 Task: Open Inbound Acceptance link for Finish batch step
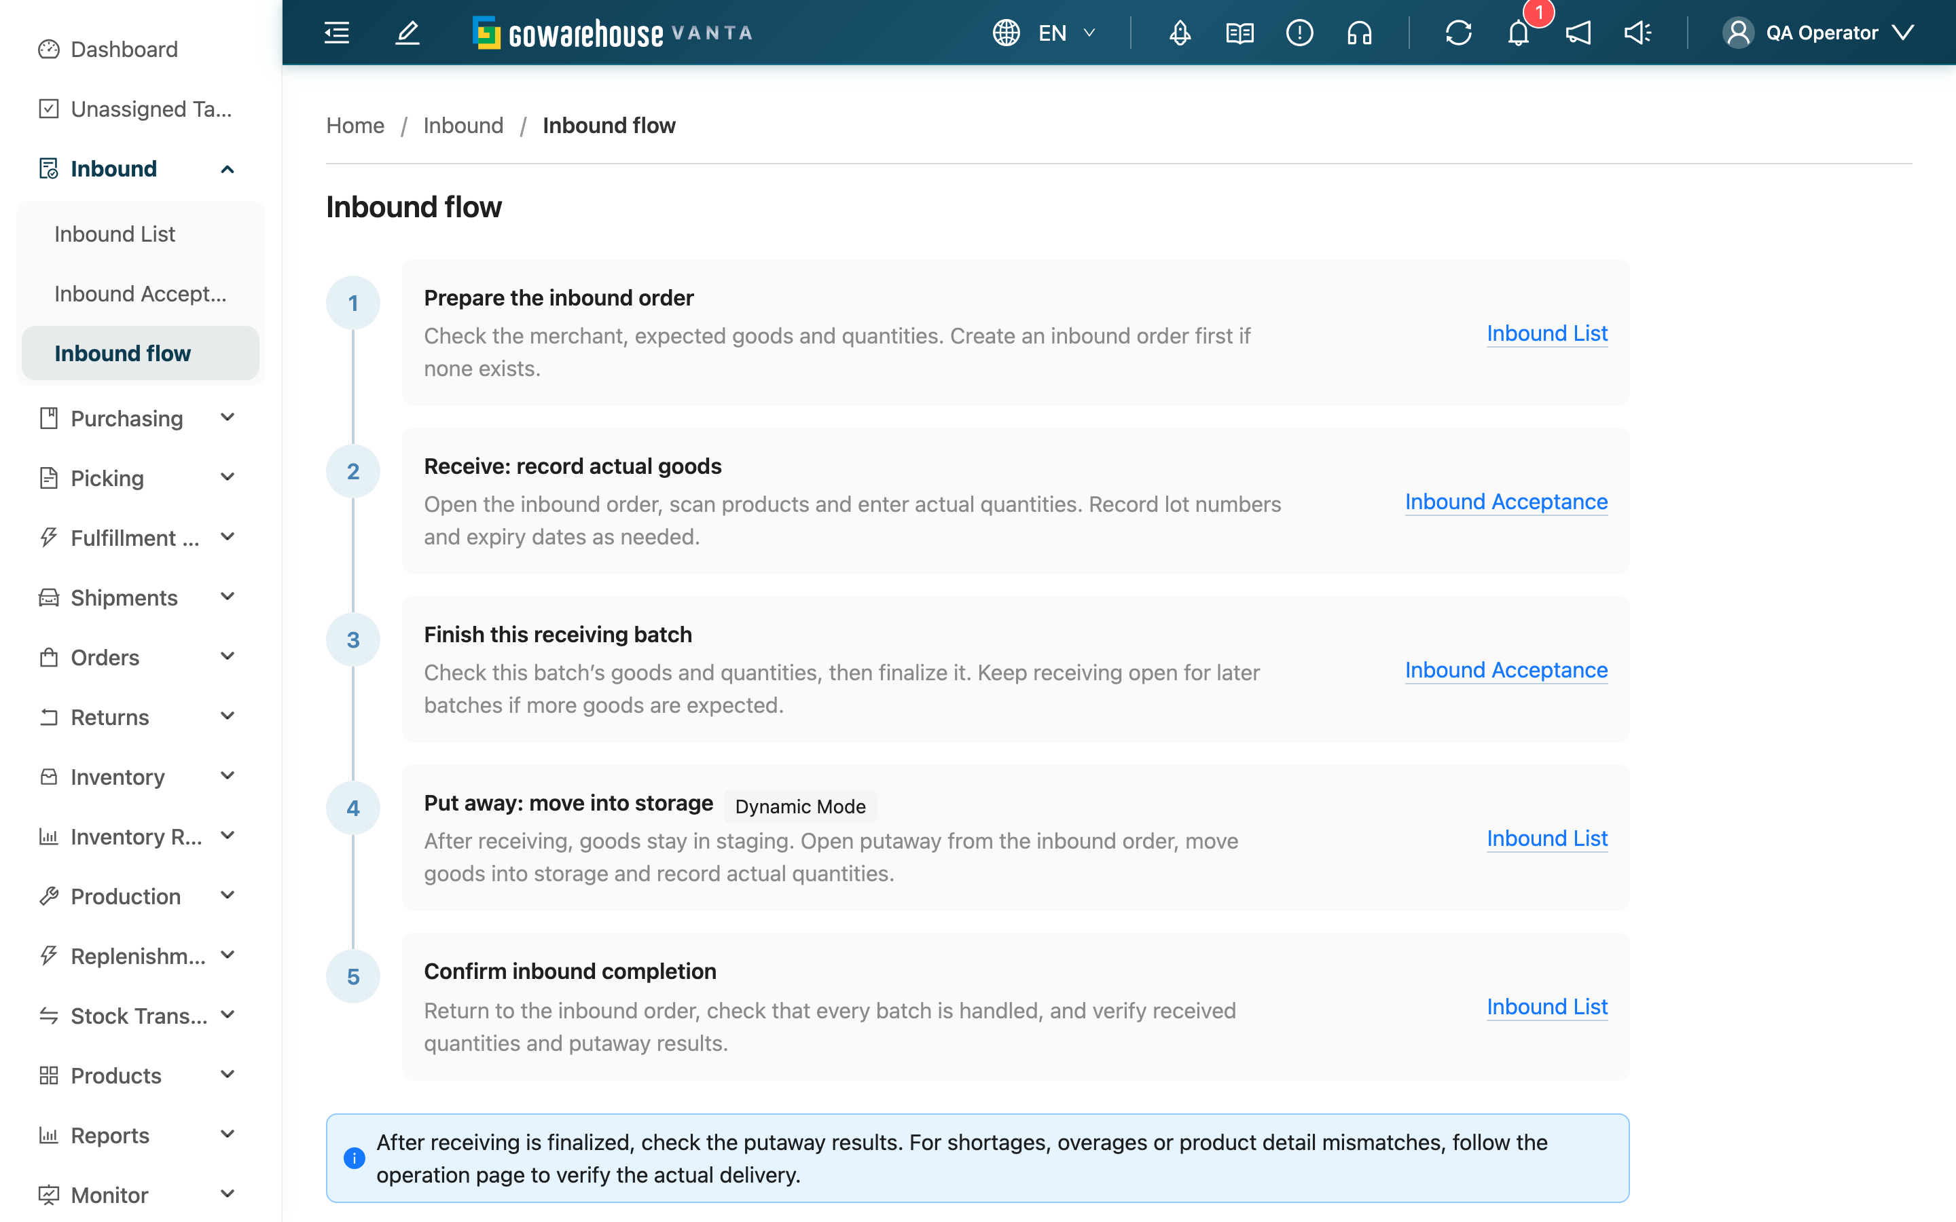[x=1506, y=670]
